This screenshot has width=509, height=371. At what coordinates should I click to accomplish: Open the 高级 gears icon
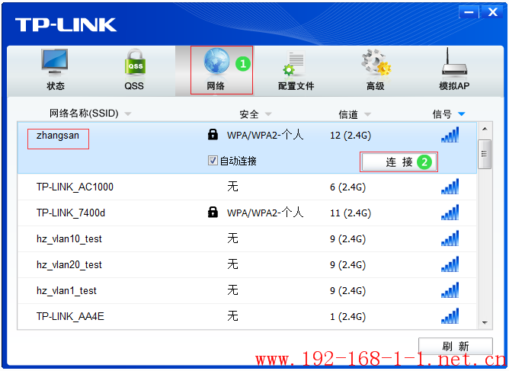[x=376, y=63]
